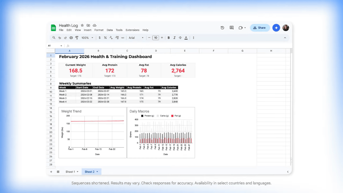The height and width of the screenshot is (193, 343).
Task: Open the Extensions menu
Action: [x=133, y=30]
